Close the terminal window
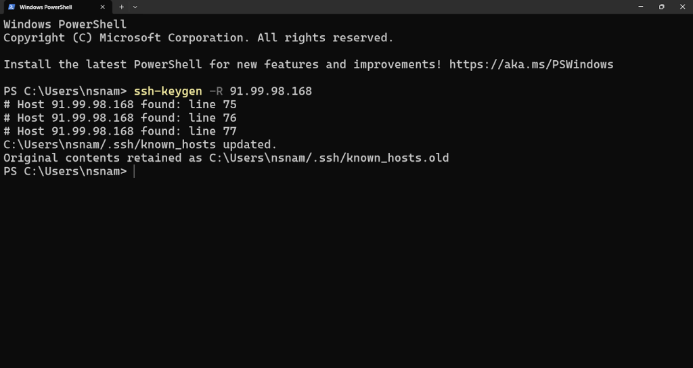693x368 pixels. [x=681, y=7]
